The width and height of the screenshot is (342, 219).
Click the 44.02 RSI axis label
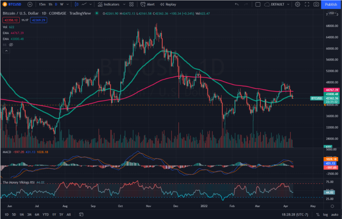click(x=329, y=192)
